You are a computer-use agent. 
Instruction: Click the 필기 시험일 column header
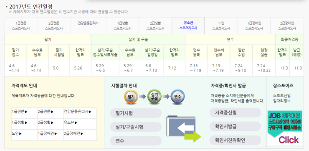[x=59, y=52]
